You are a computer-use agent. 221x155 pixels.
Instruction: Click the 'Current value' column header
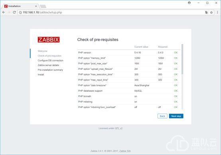pyautogui.click(x=141, y=47)
